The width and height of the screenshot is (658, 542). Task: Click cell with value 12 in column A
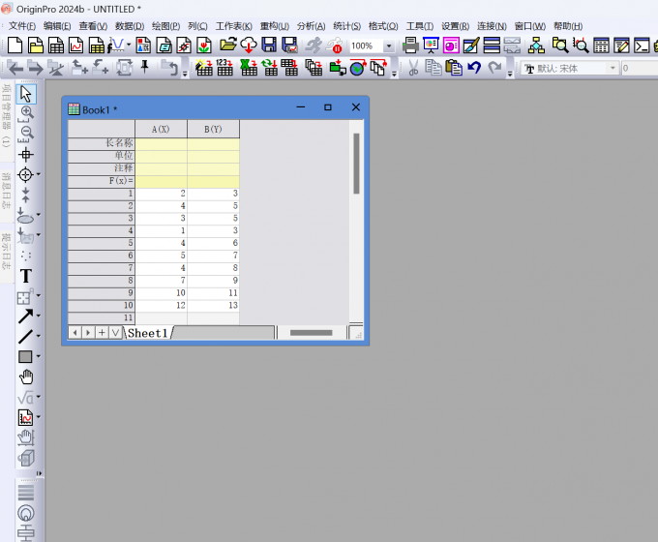pyautogui.click(x=162, y=305)
